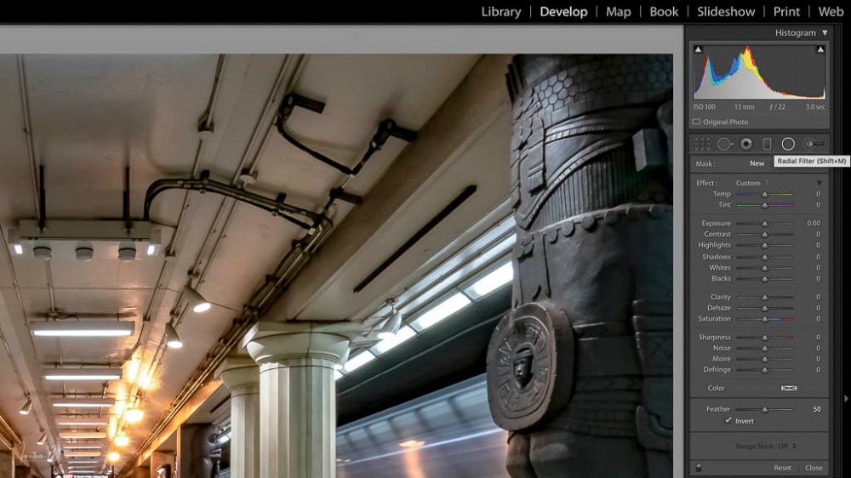Click the Exposure value 0.00 field
The height and width of the screenshot is (478, 851).
(814, 223)
